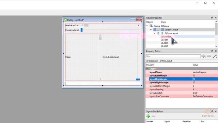218x123 pixels.
Task: Click the verticalLayout name value
Action: tap(200, 72)
